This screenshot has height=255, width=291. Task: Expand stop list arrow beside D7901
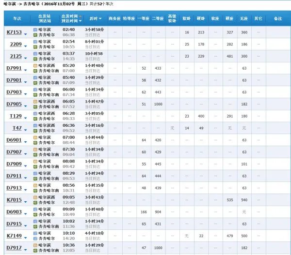coord(26,82)
